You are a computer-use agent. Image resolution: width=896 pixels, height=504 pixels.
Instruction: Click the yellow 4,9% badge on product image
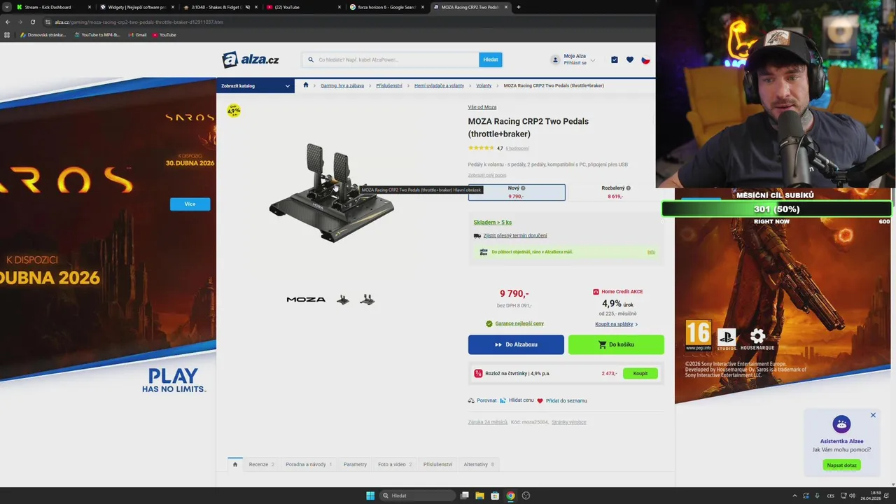(234, 111)
